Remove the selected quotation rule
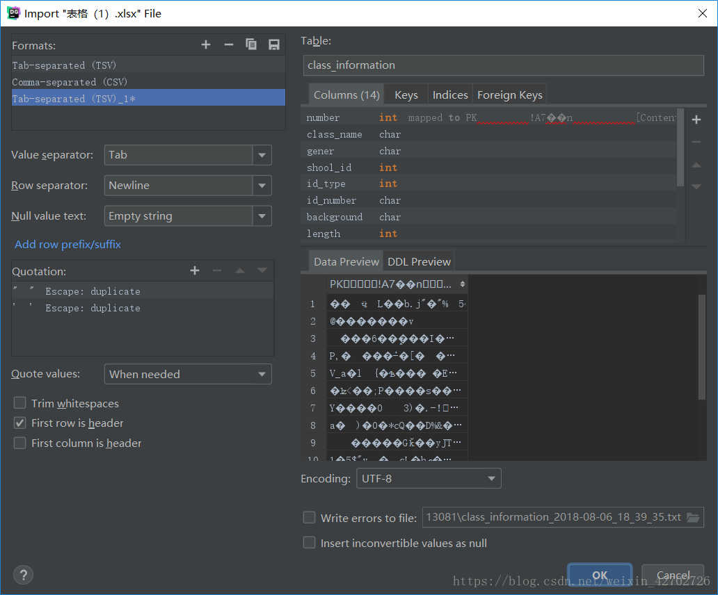 [x=217, y=271]
